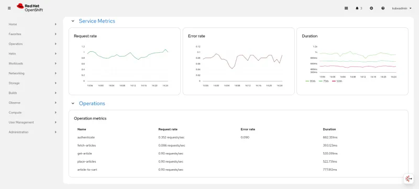Click the Storage chevron arrow

(56, 83)
